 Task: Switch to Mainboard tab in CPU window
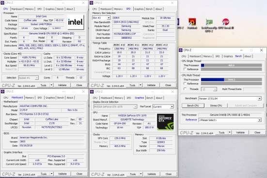coord(17,9)
